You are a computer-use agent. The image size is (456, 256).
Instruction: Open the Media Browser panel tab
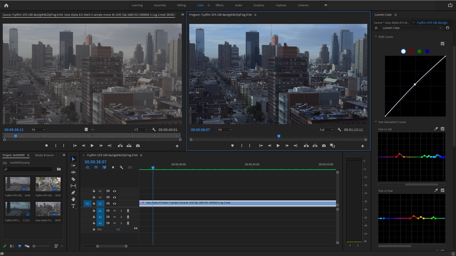(x=44, y=155)
